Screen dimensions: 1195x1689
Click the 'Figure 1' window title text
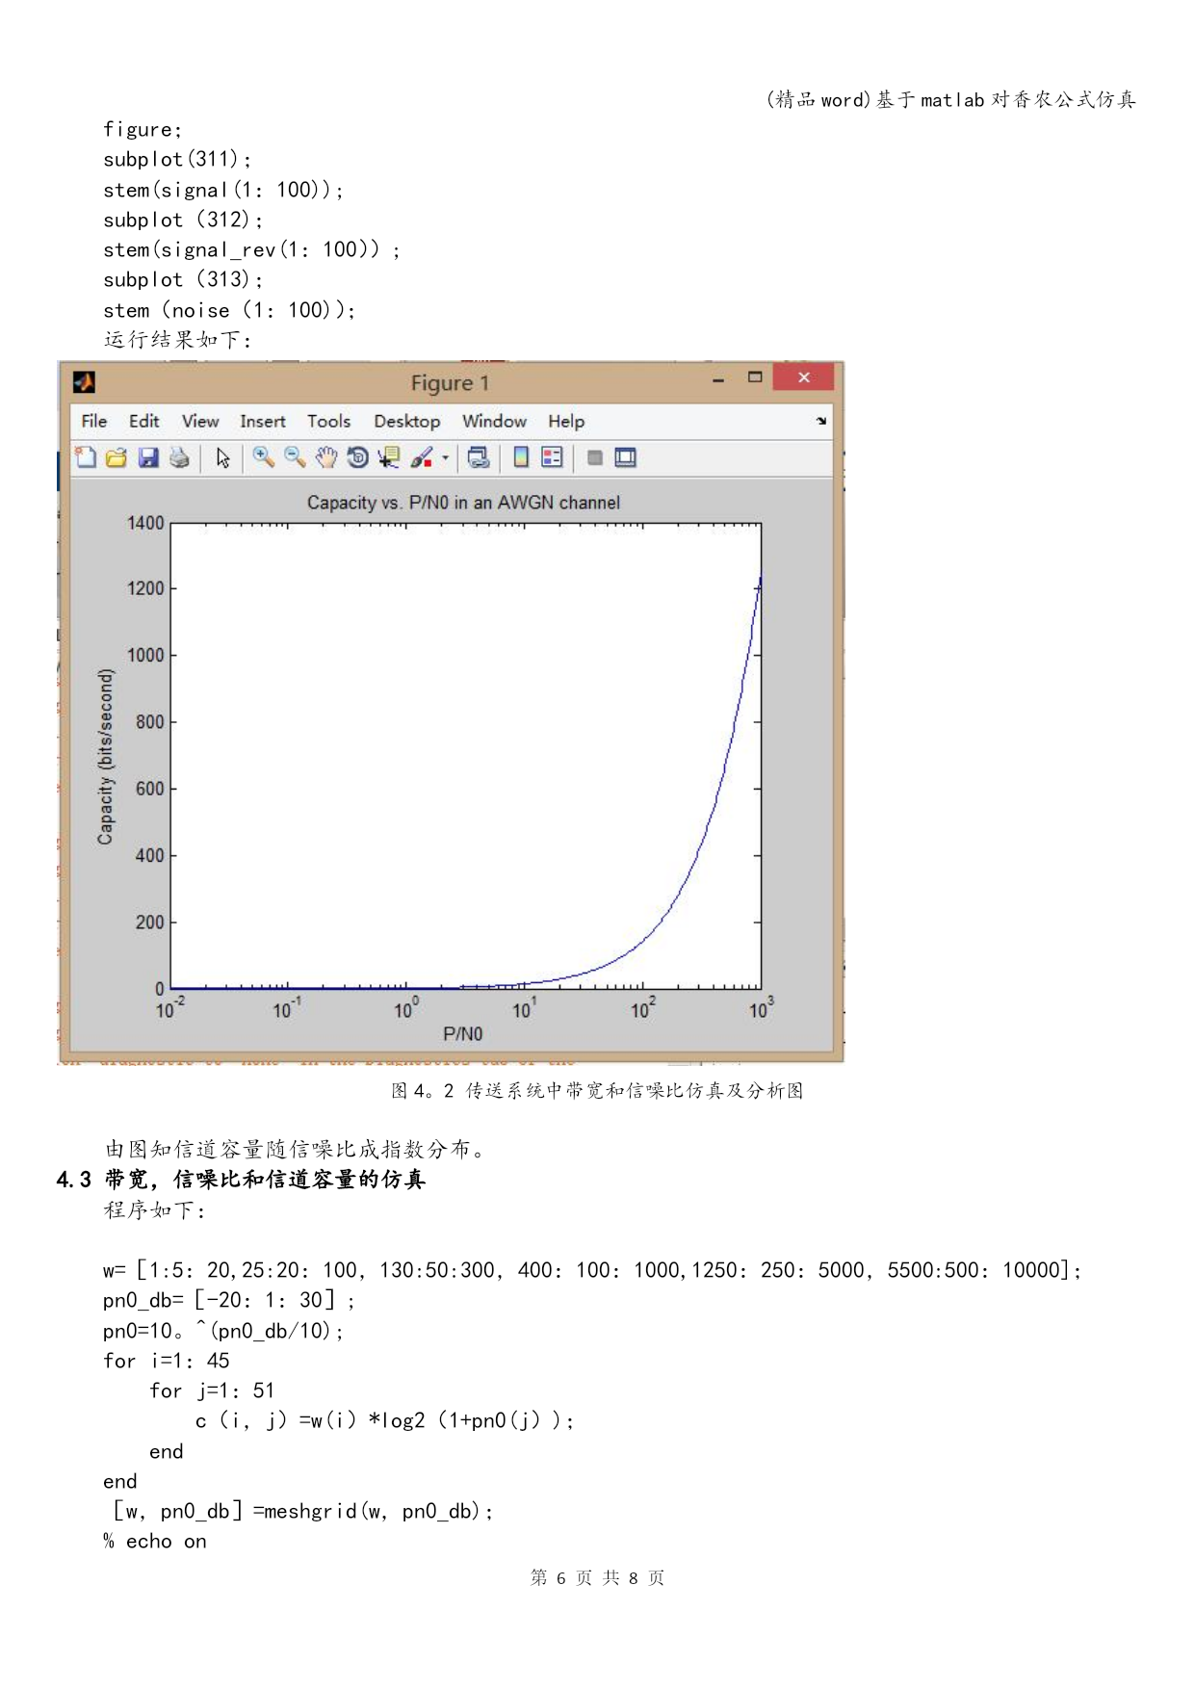pyautogui.click(x=451, y=383)
